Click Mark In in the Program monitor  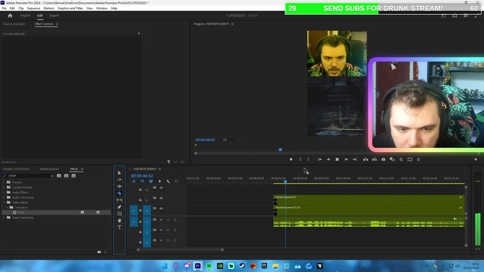tap(300, 159)
